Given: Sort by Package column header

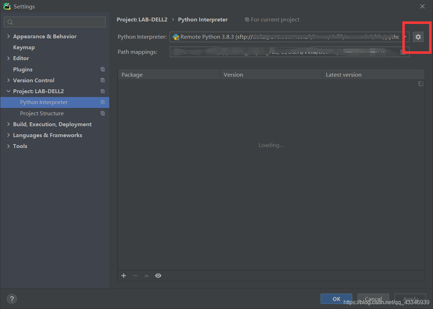Looking at the screenshot, I should click(x=169, y=75).
